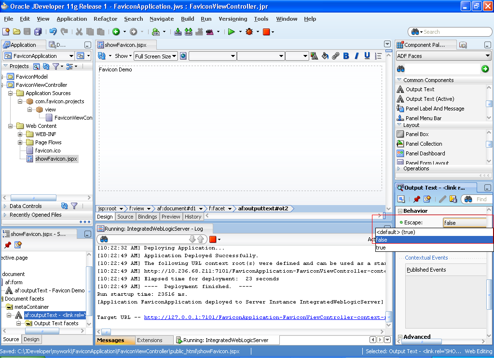
Task: Click the Underline formatting icon
Action: click(367, 56)
